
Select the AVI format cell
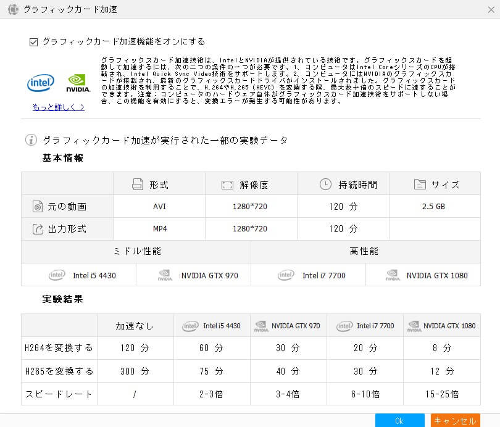pos(159,207)
